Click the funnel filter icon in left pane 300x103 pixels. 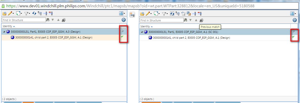26,14
